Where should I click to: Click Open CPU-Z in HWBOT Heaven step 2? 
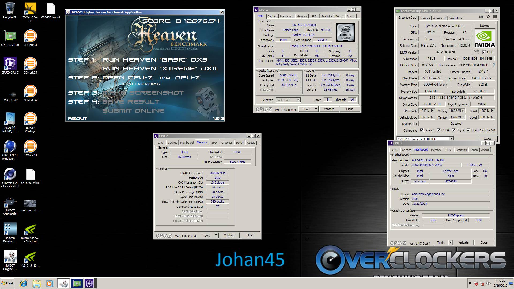[x=127, y=78]
